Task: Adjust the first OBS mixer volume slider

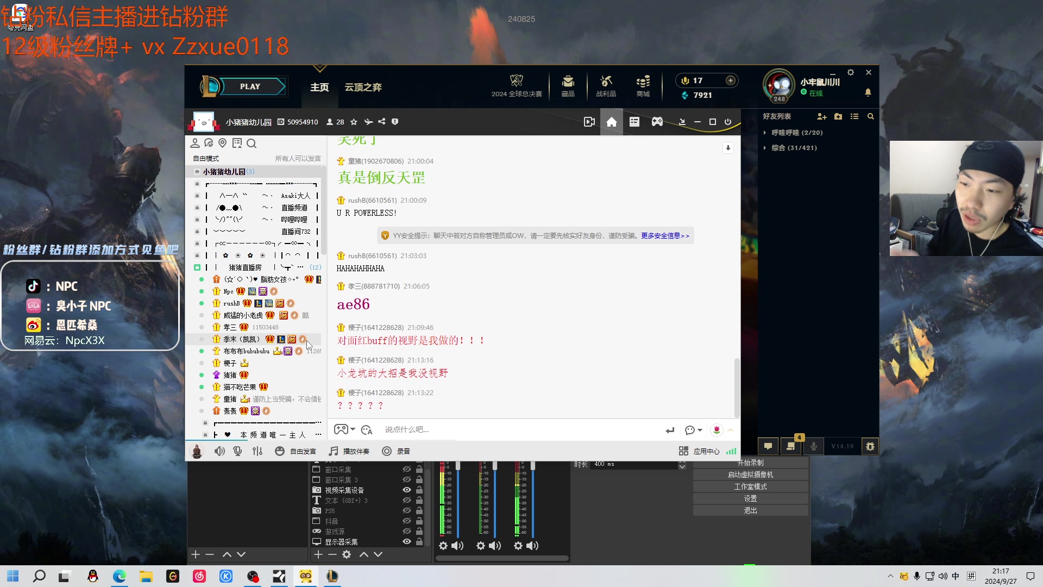Action: (x=458, y=466)
